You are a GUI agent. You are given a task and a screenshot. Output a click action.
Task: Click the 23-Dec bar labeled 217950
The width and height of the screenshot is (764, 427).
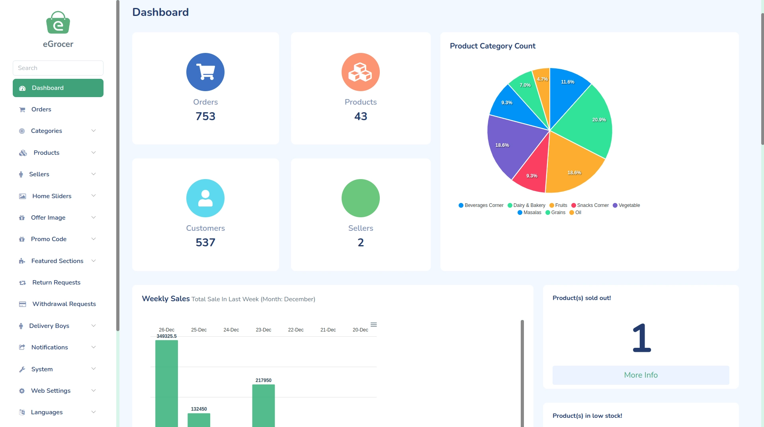click(264, 406)
